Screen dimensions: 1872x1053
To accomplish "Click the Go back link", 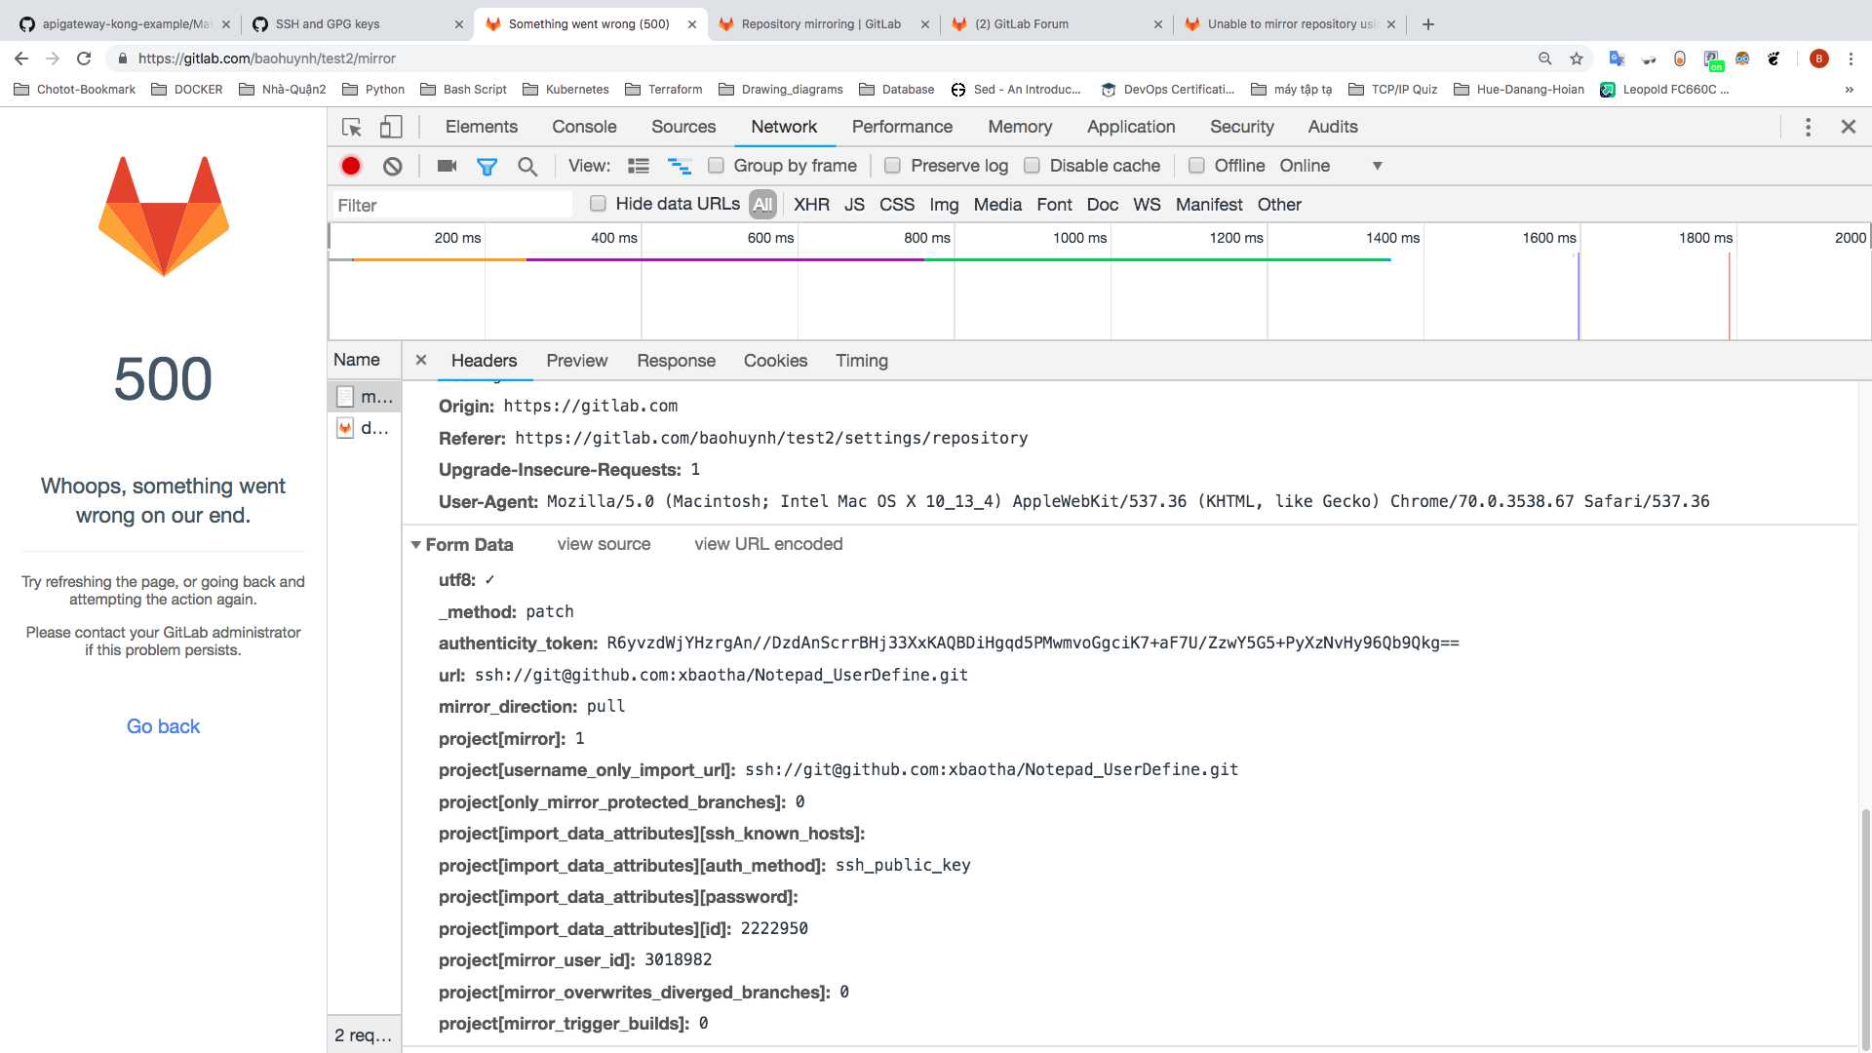I will coord(162,725).
